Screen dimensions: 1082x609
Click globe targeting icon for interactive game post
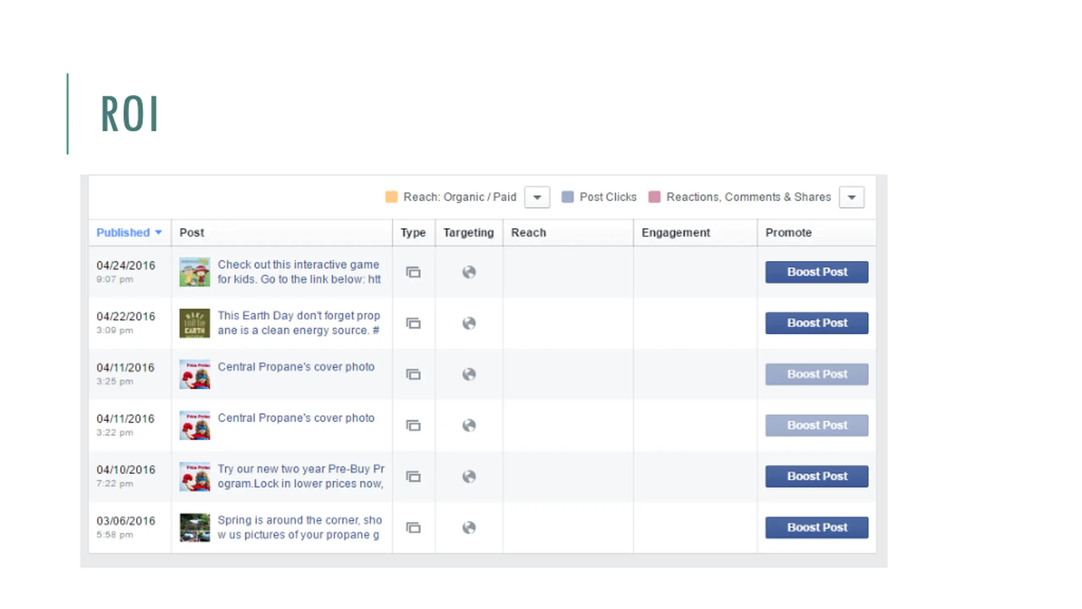click(x=469, y=272)
